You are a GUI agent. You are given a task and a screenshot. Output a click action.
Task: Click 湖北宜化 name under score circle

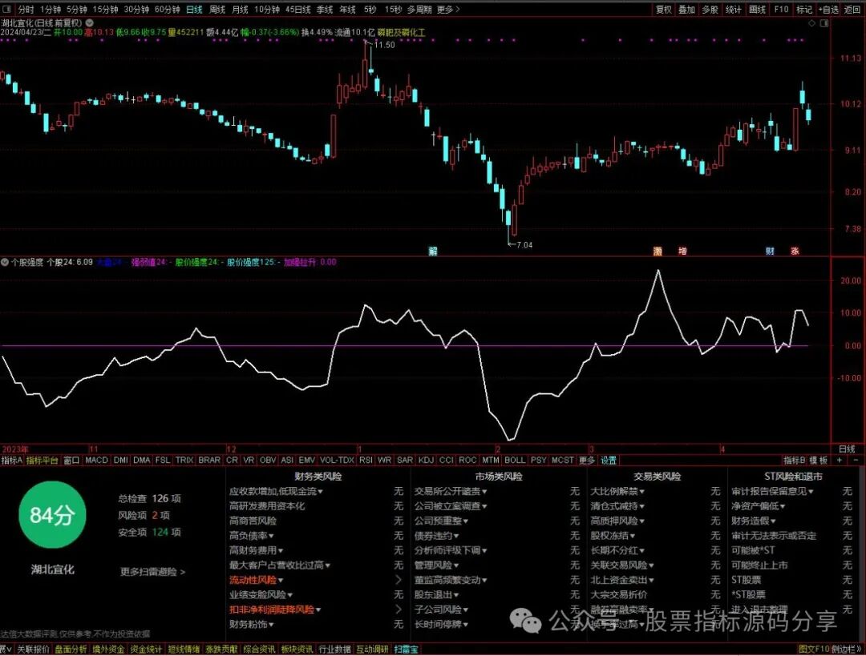point(52,569)
